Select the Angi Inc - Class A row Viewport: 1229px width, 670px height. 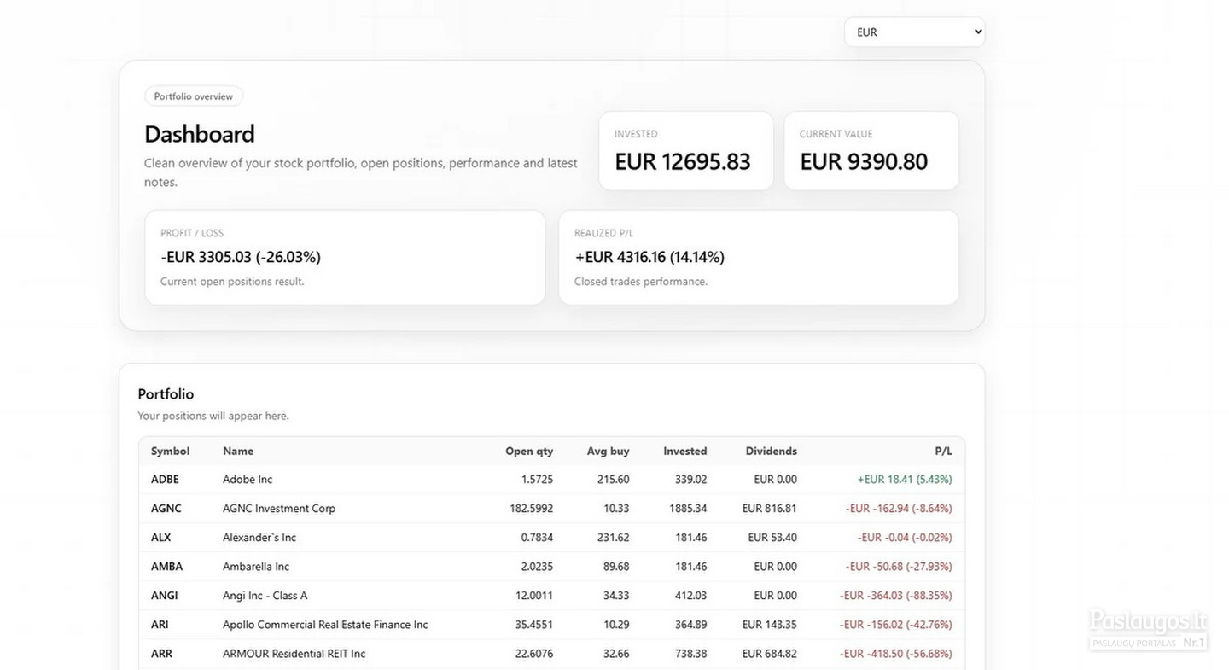552,596
